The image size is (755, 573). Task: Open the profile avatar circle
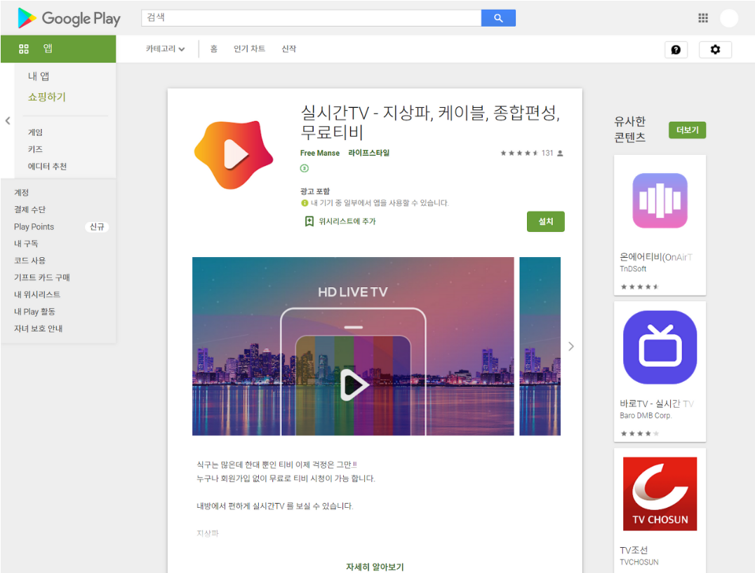(729, 18)
